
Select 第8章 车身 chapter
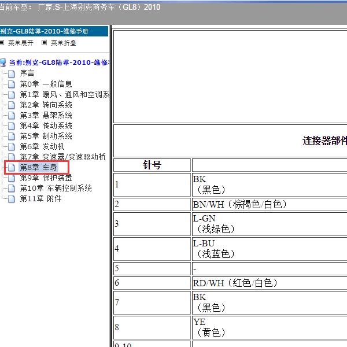click(x=39, y=167)
